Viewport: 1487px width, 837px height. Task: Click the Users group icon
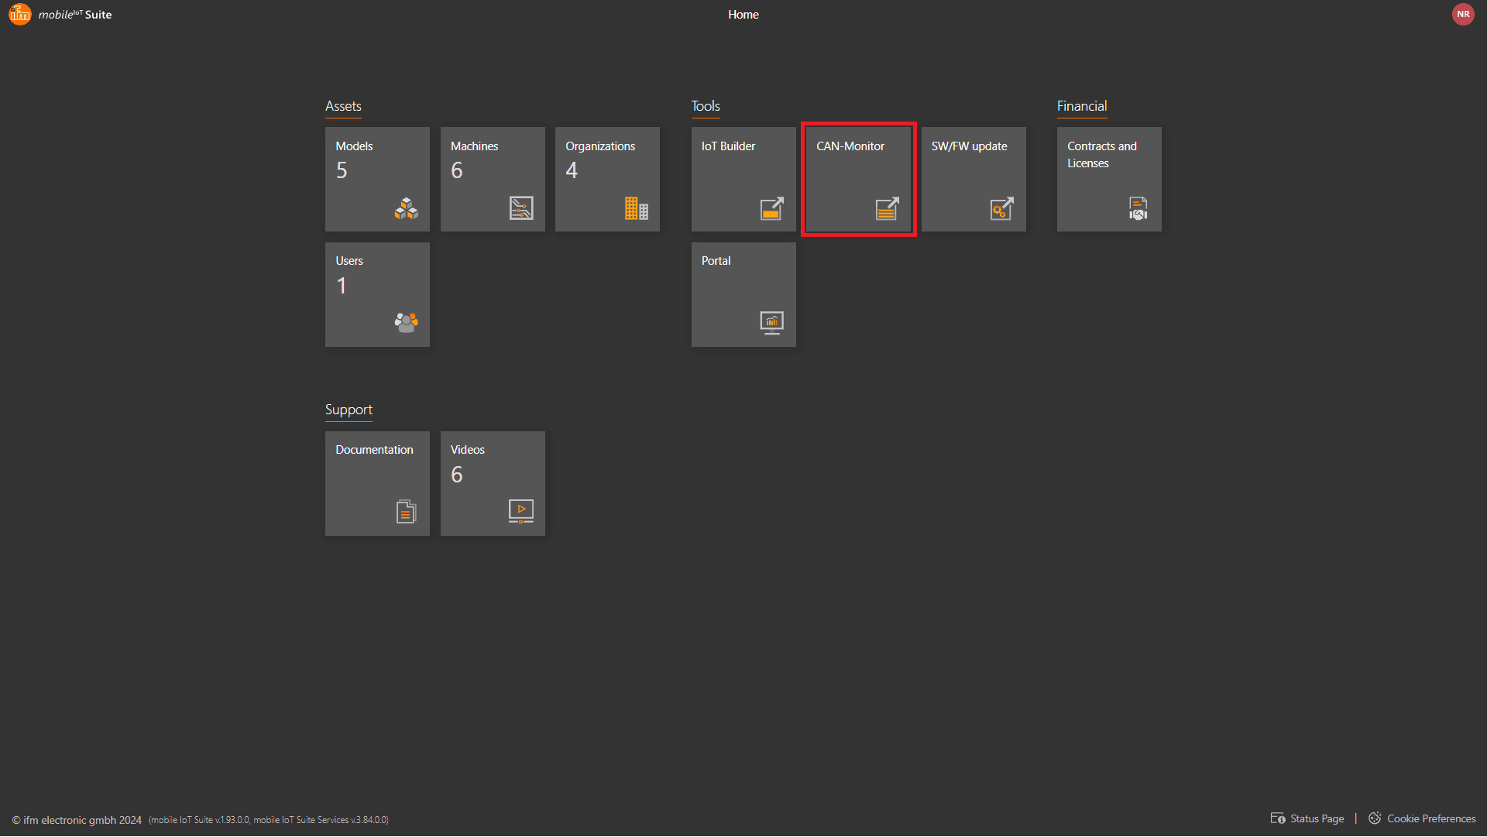click(406, 322)
